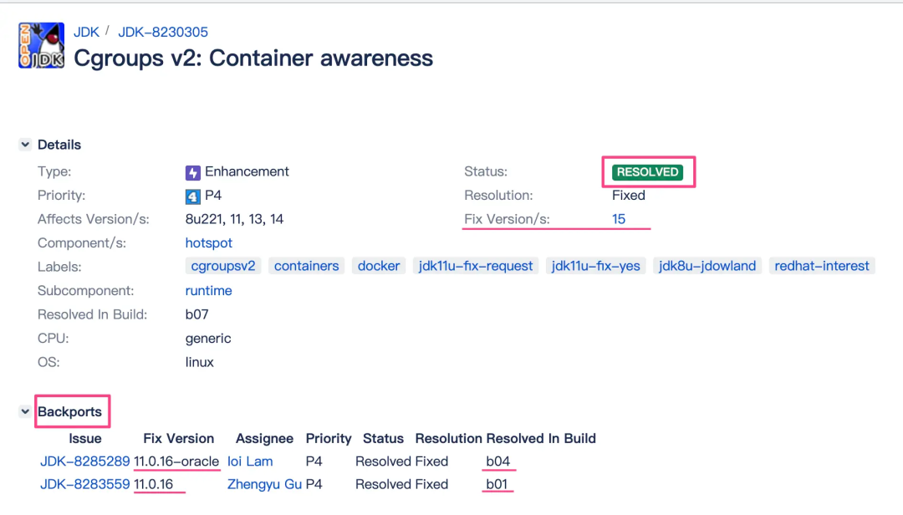903x515 pixels.
Task: Select the containers label tag
Action: coord(306,266)
